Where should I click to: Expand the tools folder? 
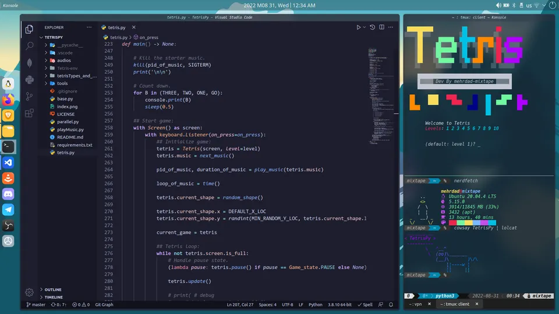click(x=62, y=83)
